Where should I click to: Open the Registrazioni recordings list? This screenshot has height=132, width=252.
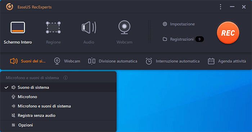tap(178, 39)
